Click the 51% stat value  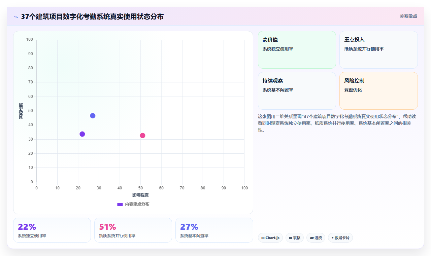(107, 227)
